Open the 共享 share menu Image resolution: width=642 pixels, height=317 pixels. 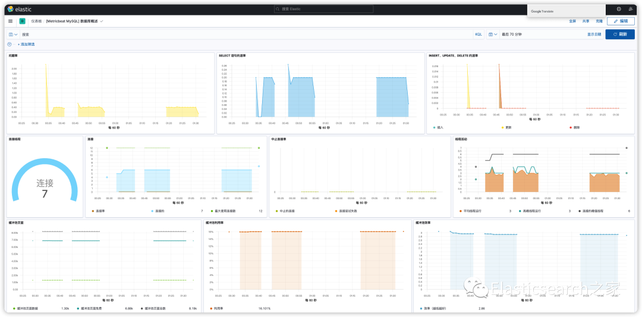click(586, 21)
